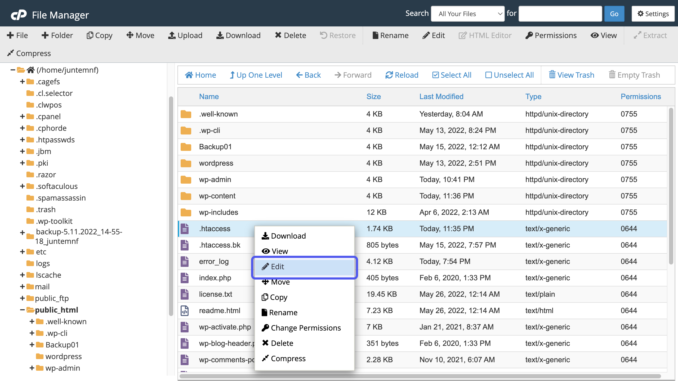Go to Home in navigation bar

[200, 75]
